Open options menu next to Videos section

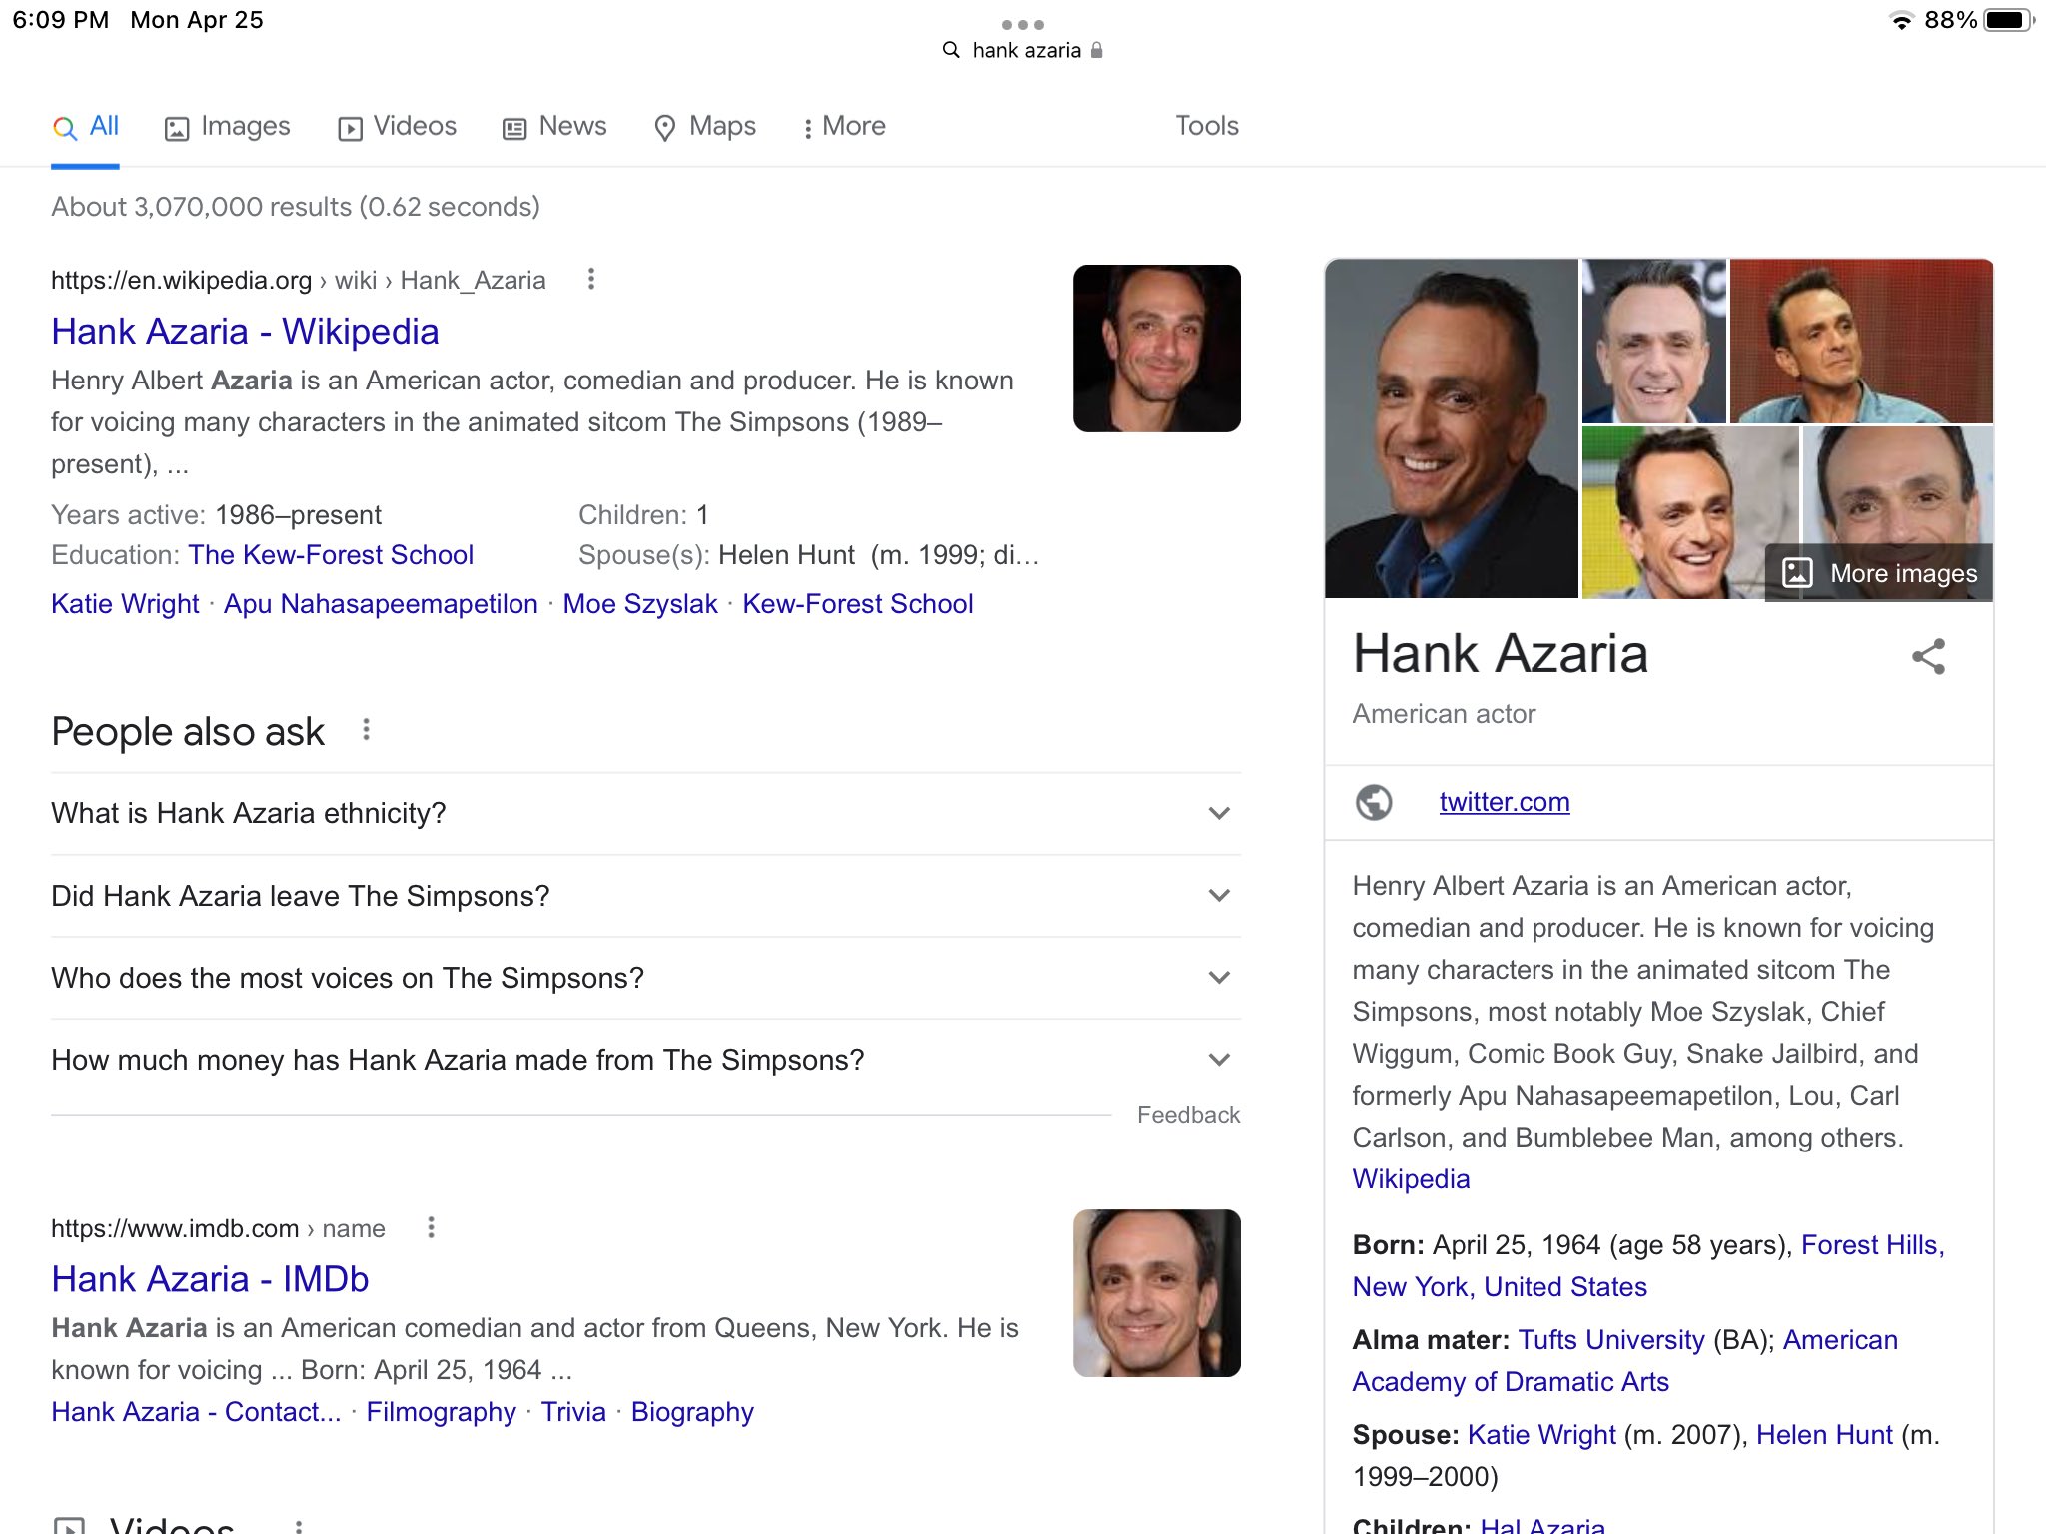pos(298,1525)
